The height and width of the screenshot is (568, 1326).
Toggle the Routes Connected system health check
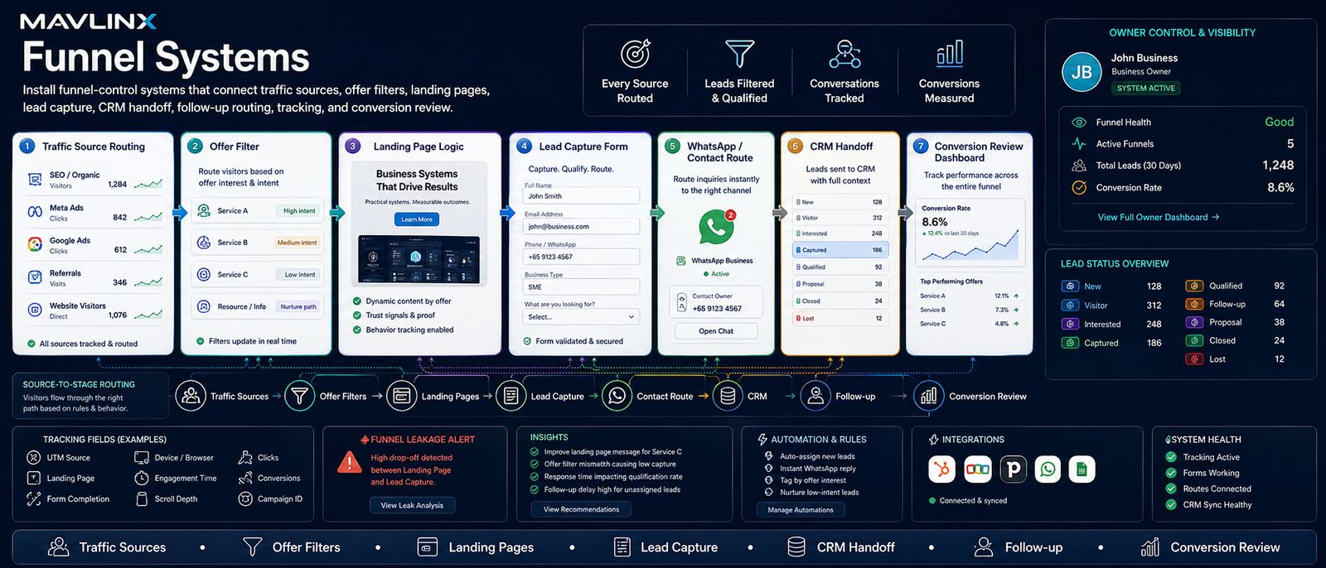(1171, 489)
